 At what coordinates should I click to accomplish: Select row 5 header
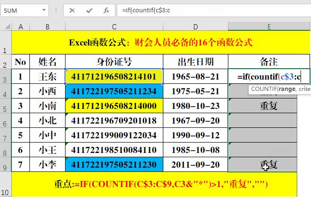pyautogui.click(x=6, y=106)
